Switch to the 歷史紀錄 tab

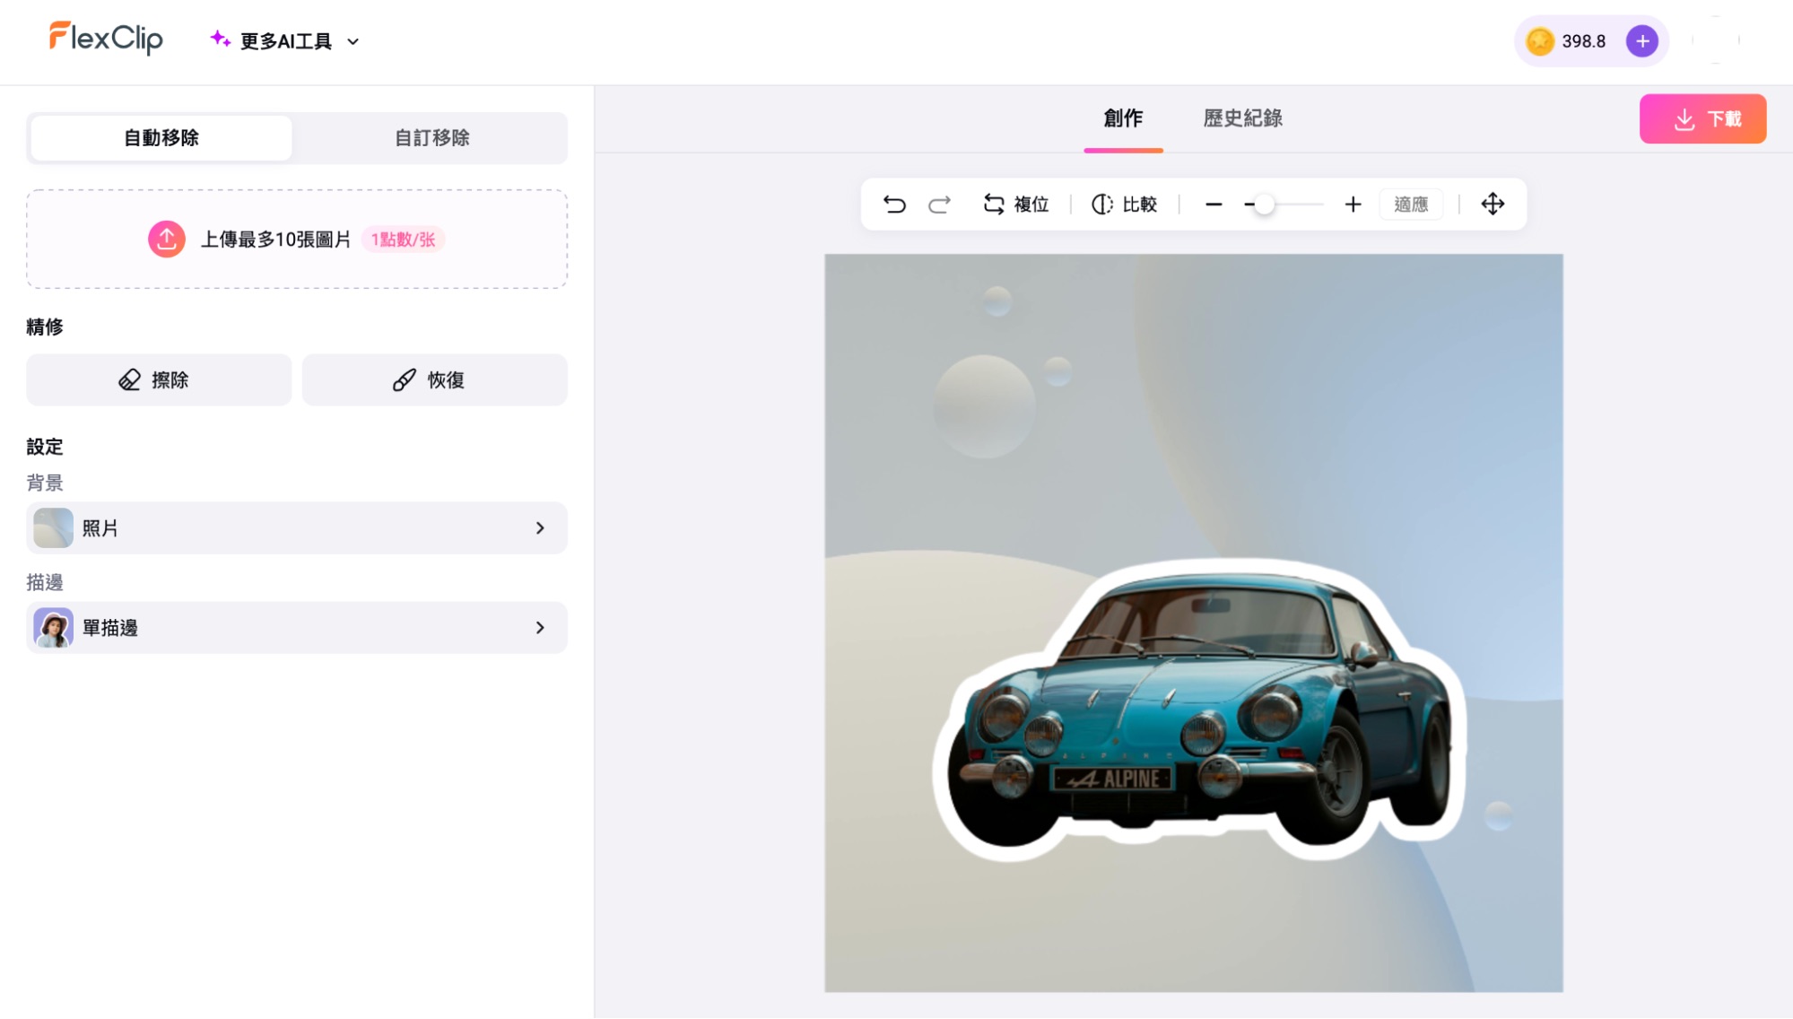pyautogui.click(x=1242, y=118)
